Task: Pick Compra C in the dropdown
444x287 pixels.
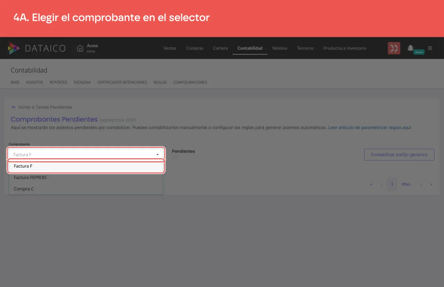Action: point(86,189)
